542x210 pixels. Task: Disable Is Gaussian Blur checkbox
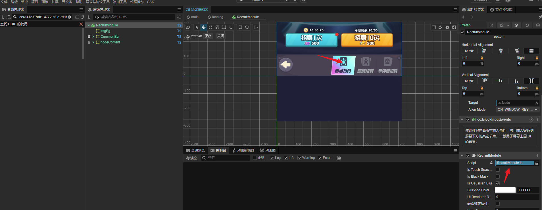point(498,183)
